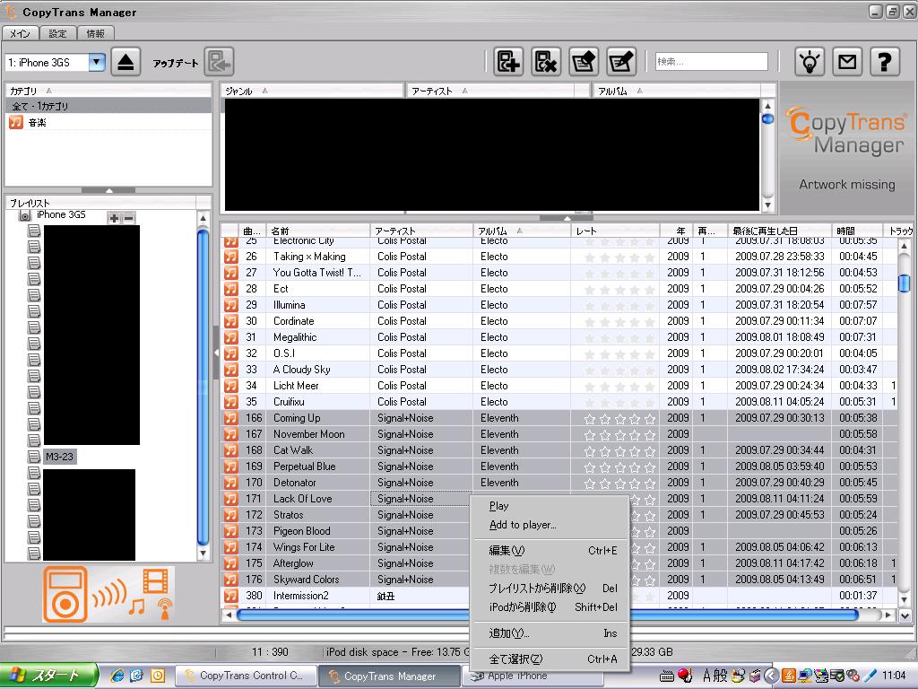
Task: Click the eject device button
Action: point(126,62)
